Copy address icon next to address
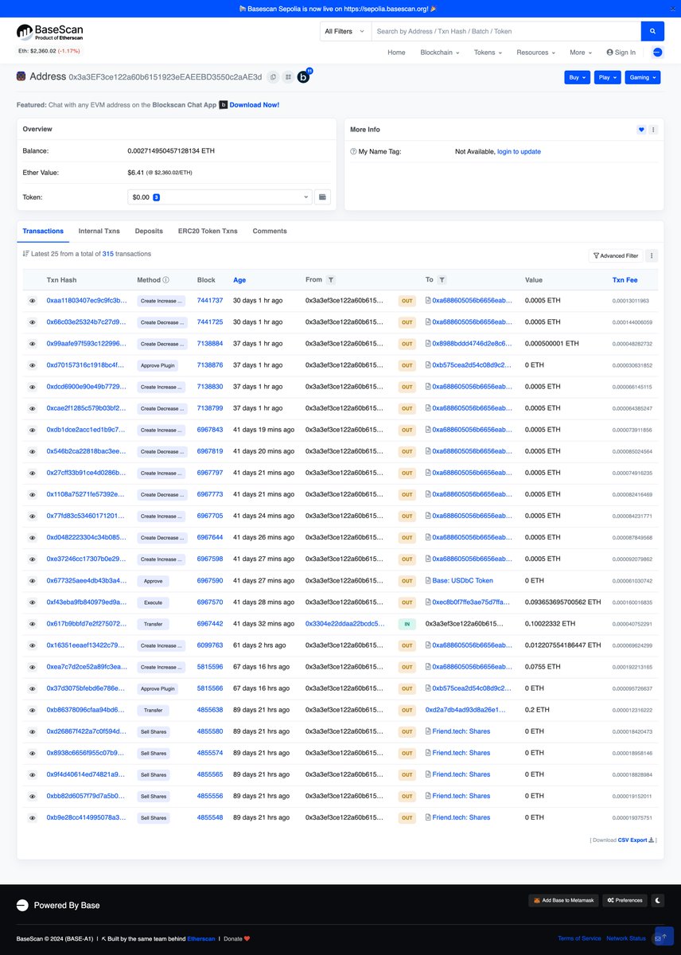681x955 pixels. 273,77
